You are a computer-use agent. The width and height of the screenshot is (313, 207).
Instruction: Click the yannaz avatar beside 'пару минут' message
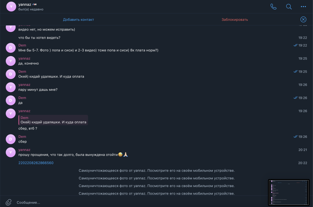click(x=11, y=87)
